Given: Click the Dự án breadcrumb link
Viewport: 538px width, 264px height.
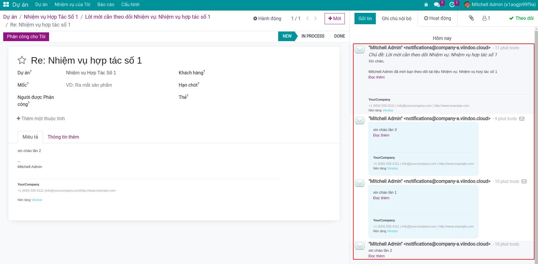Looking at the screenshot, I should (10, 17).
